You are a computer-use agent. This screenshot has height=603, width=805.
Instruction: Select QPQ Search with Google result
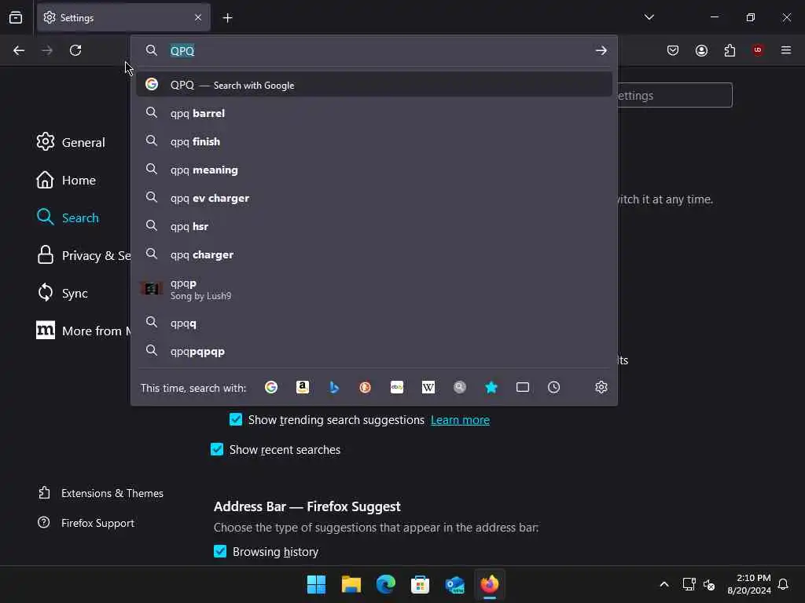[x=374, y=85]
